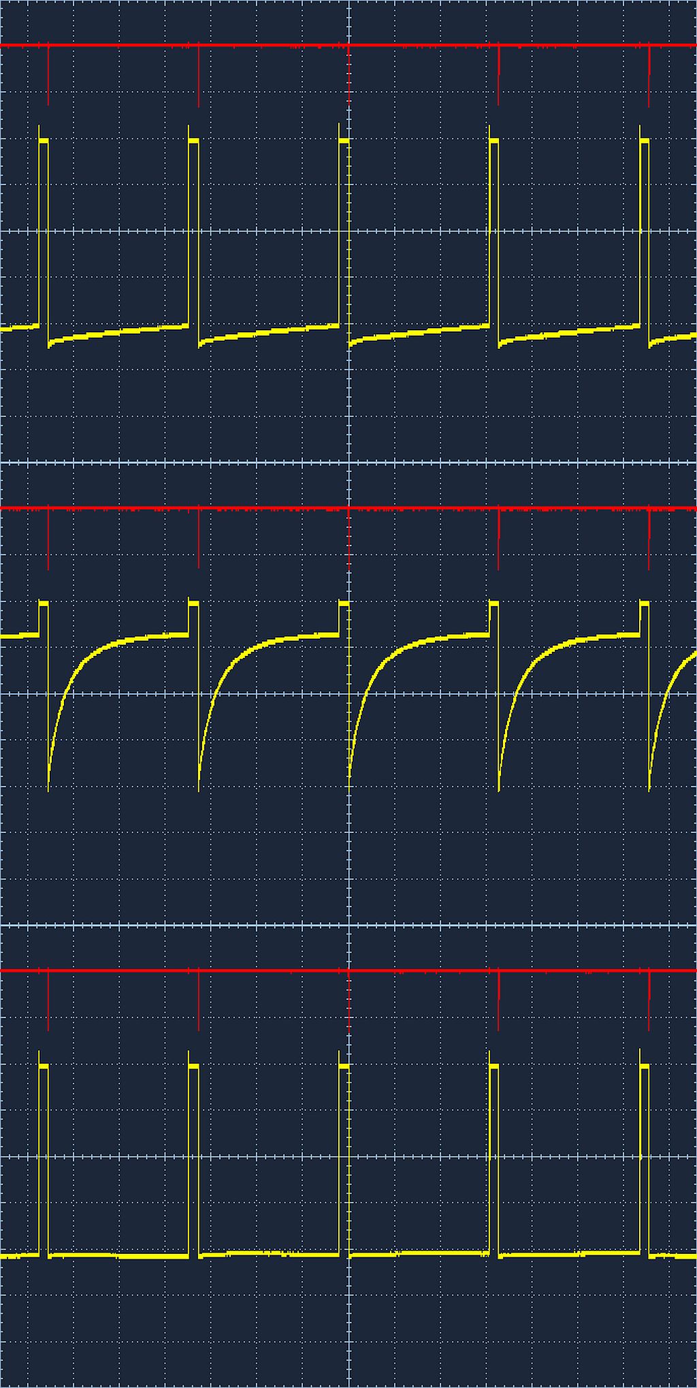Pick dip bottom after fourth middle-plot pulse
Viewport: 697px width, 1388px height.
click(x=499, y=789)
